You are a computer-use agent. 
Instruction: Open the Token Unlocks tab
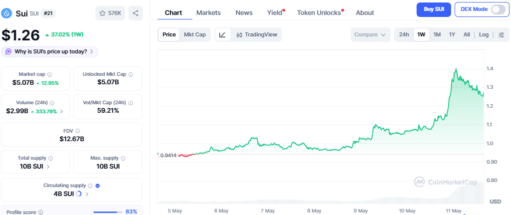(x=319, y=12)
